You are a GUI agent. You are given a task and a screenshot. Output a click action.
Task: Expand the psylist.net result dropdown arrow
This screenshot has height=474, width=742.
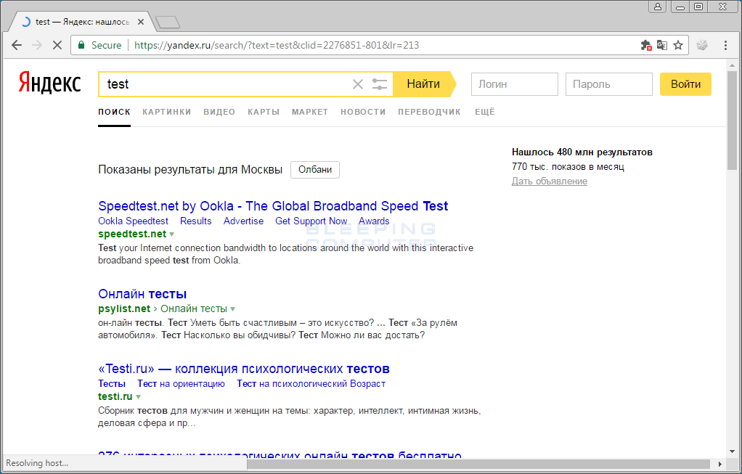pyautogui.click(x=232, y=309)
